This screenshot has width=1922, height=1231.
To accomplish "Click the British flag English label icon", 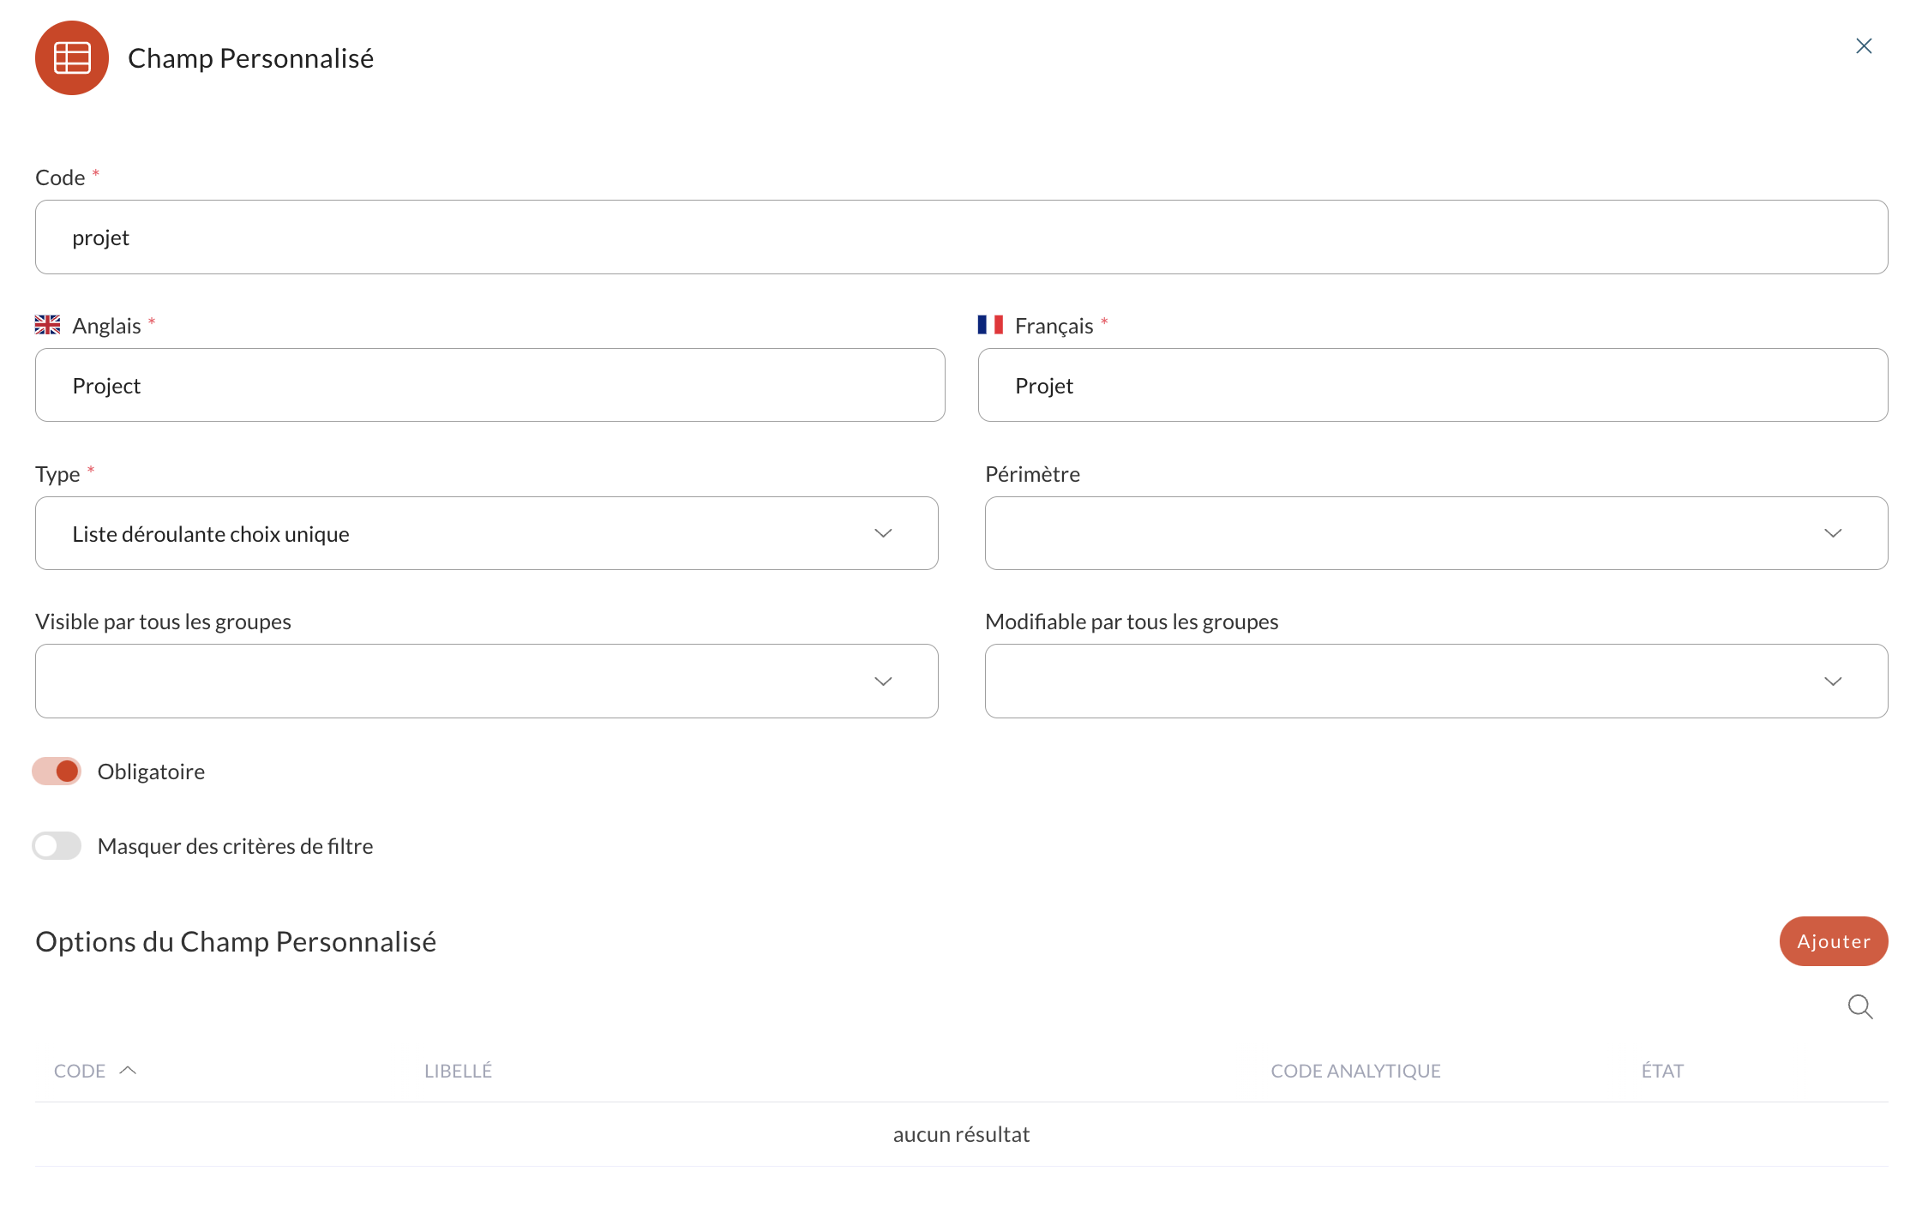I will tap(48, 325).
